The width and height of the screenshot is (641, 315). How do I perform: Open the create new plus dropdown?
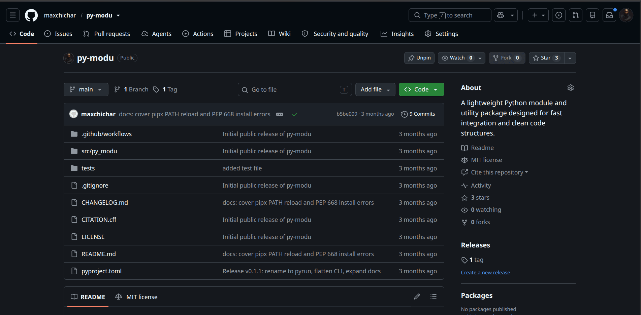point(538,15)
